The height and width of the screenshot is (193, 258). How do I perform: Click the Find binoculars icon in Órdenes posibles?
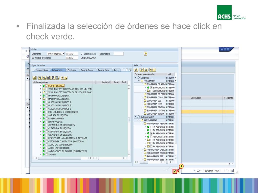click(49, 78)
